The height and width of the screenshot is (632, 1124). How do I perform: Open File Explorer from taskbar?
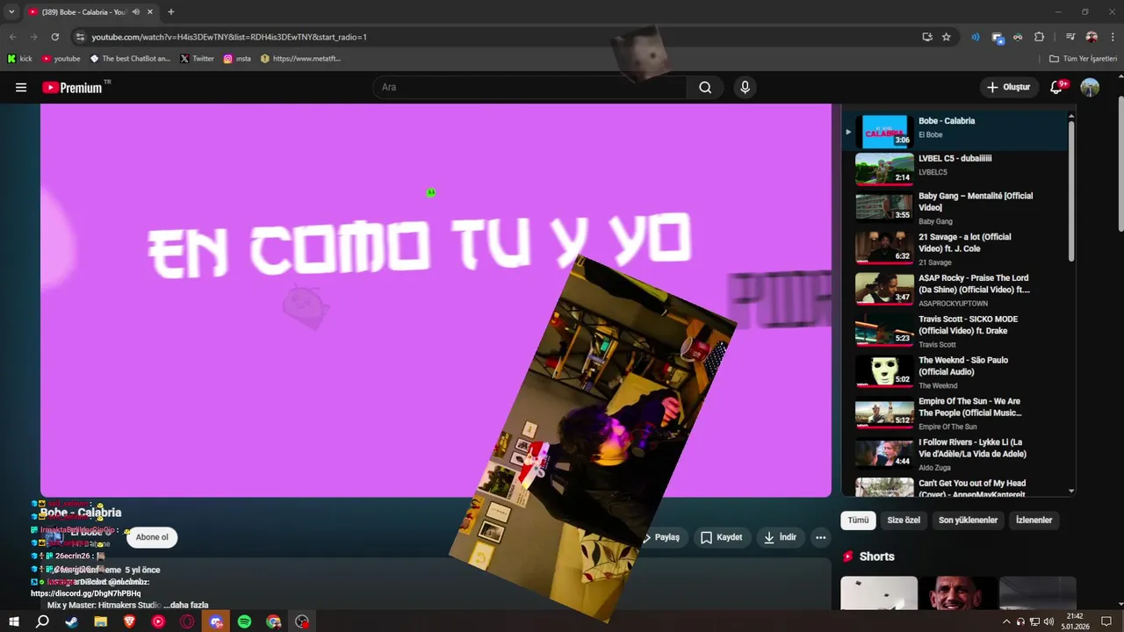pos(100,621)
